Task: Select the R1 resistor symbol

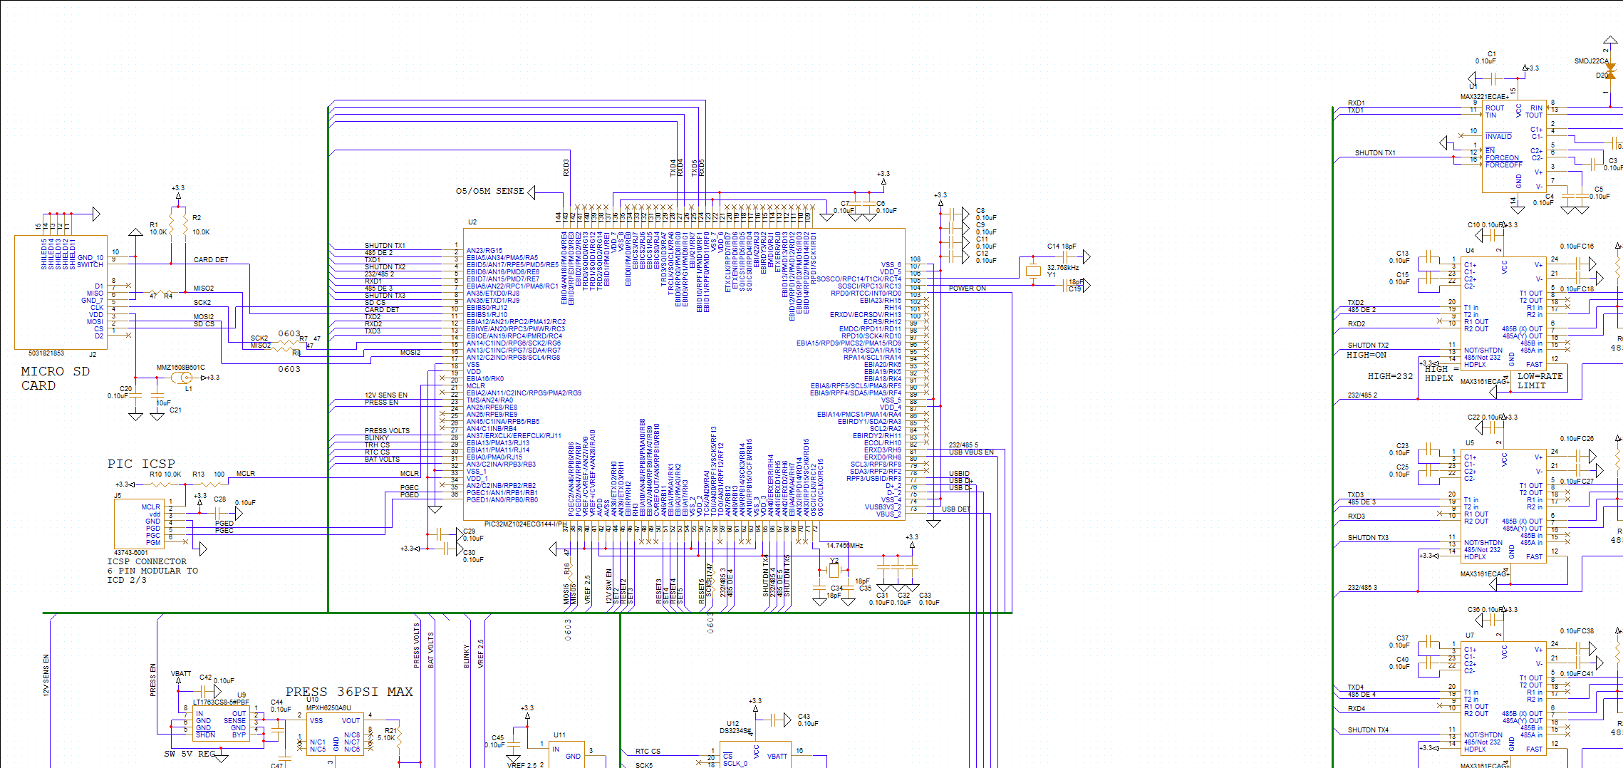Action: (171, 224)
